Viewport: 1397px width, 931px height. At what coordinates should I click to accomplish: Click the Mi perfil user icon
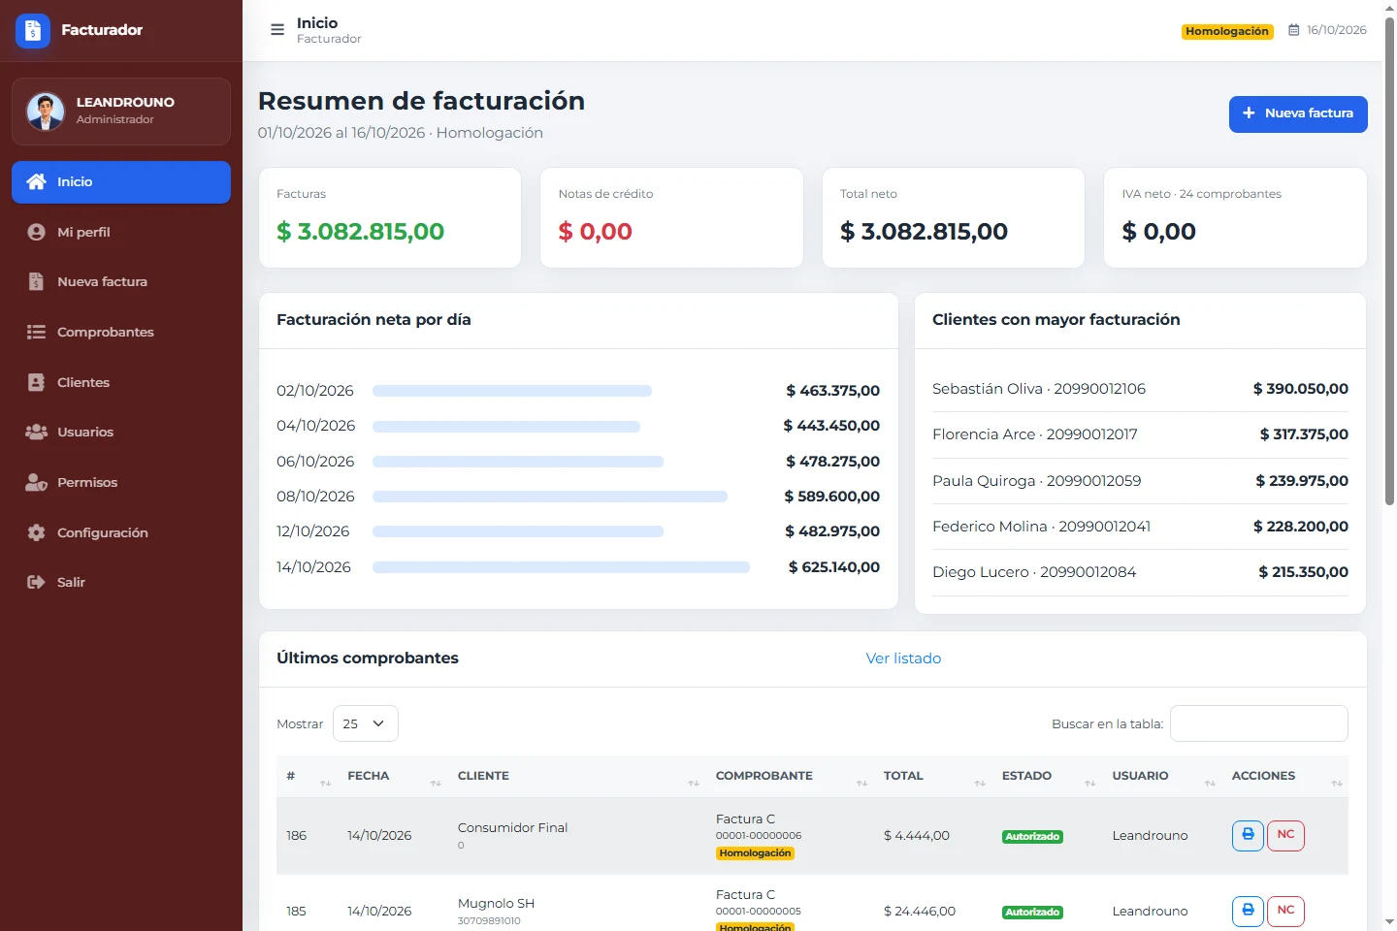click(x=36, y=232)
